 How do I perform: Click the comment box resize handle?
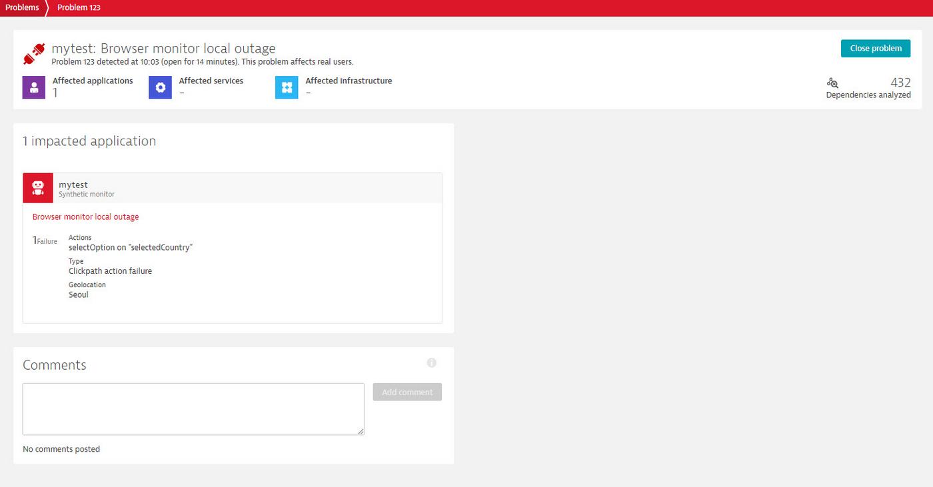pyautogui.click(x=361, y=432)
